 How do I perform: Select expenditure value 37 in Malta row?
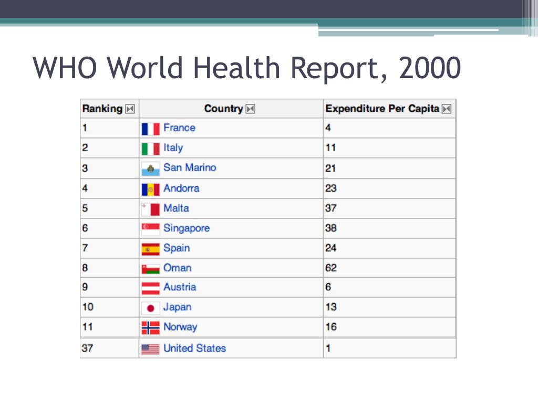[x=331, y=208]
